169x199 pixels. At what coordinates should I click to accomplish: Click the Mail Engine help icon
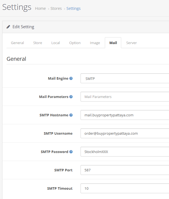(71, 78)
